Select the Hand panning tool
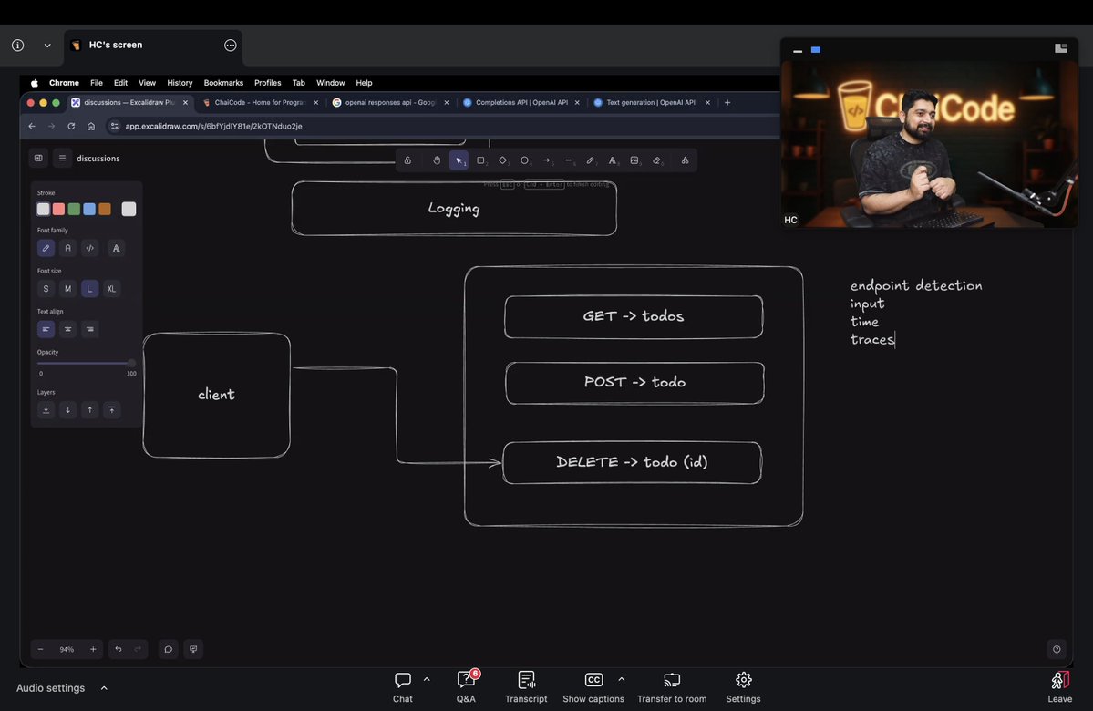The height and width of the screenshot is (711, 1093). [437, 160]
